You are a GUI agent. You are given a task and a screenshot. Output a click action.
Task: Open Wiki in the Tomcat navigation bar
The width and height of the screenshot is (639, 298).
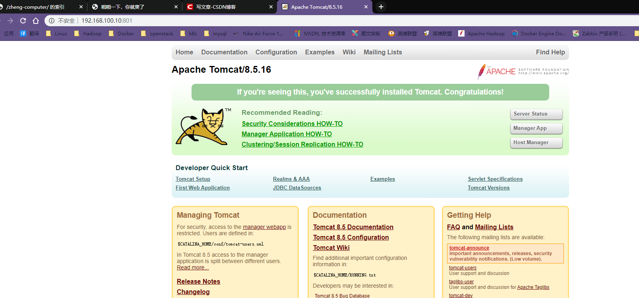[x=349, y=52]
